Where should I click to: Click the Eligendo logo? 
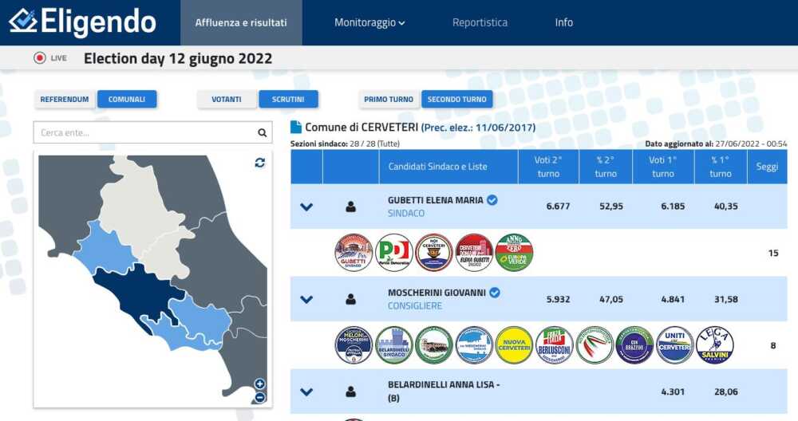[82, 22]
